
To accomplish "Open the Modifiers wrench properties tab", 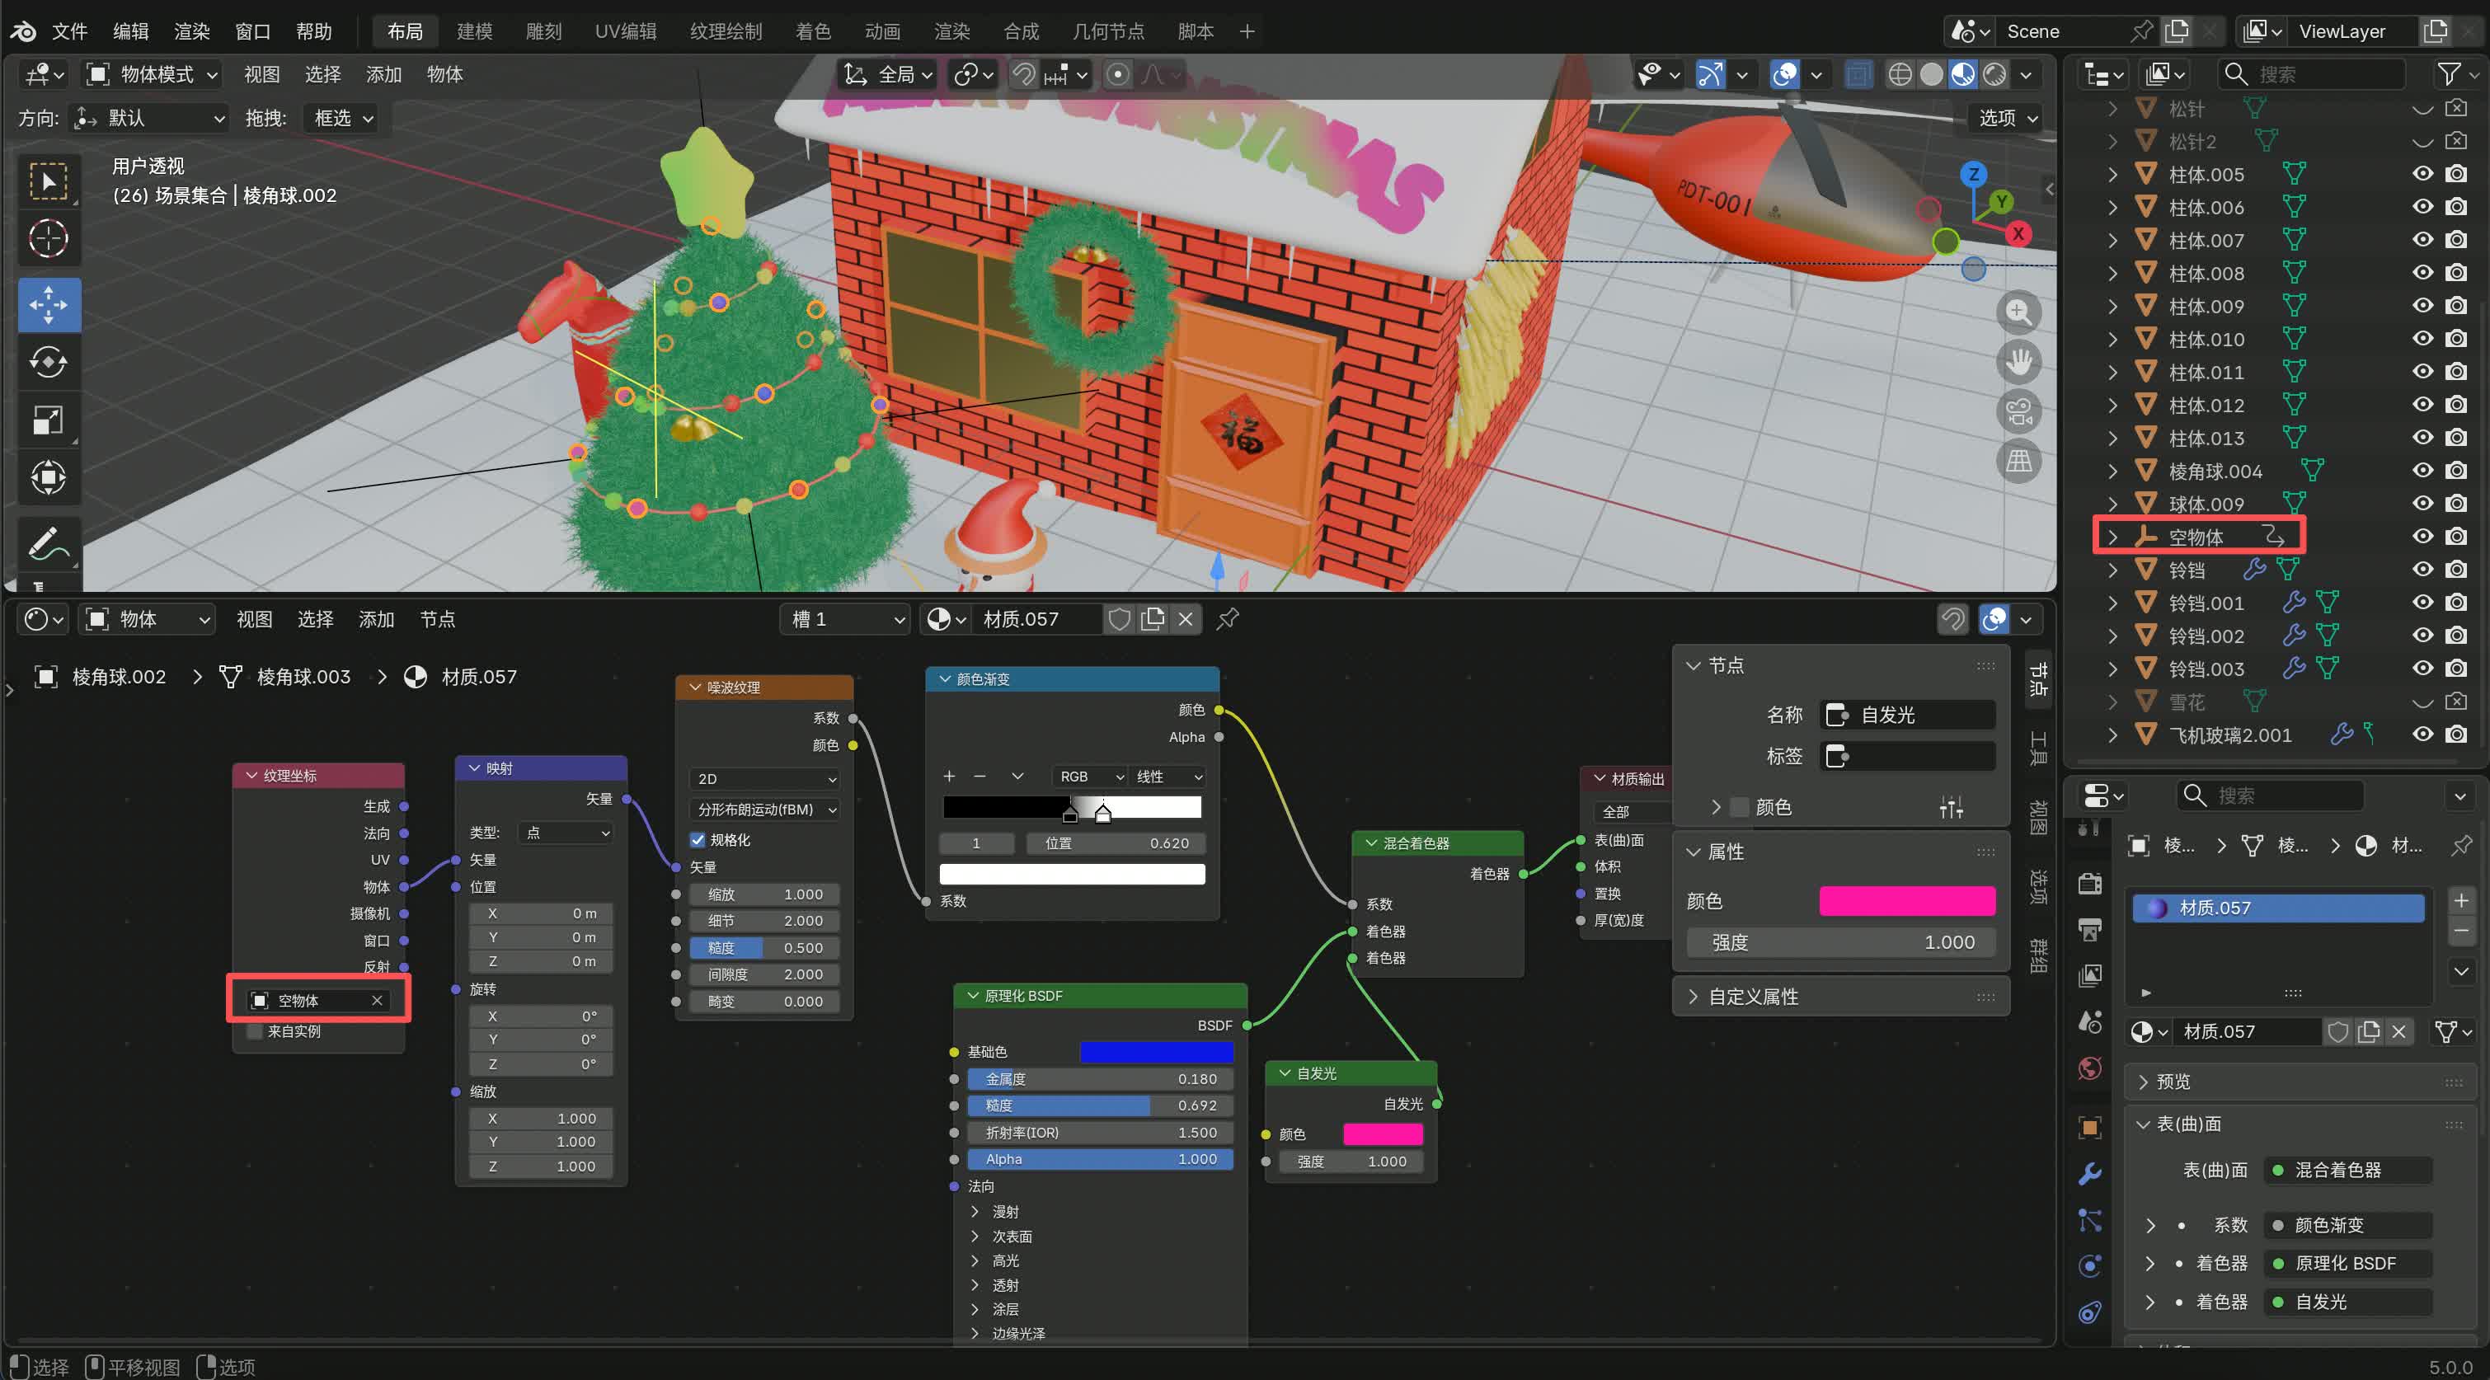I will 2088,1174.
